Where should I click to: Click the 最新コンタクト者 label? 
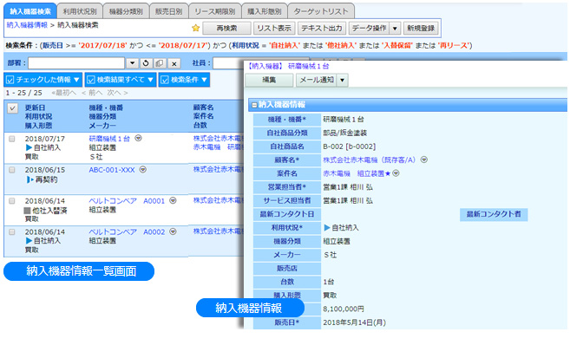pos(494,214)
